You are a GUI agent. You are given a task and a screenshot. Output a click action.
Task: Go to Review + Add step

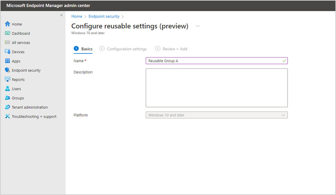[171, 49]
